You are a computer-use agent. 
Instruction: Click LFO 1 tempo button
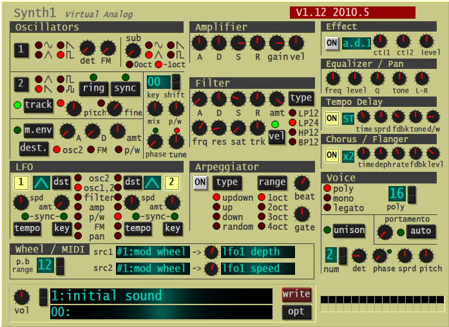pyautogui.click(x=27, y=229)
